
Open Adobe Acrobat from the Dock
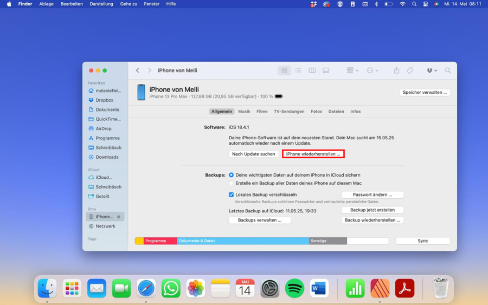pyautogui.click(x=404, y=288)
